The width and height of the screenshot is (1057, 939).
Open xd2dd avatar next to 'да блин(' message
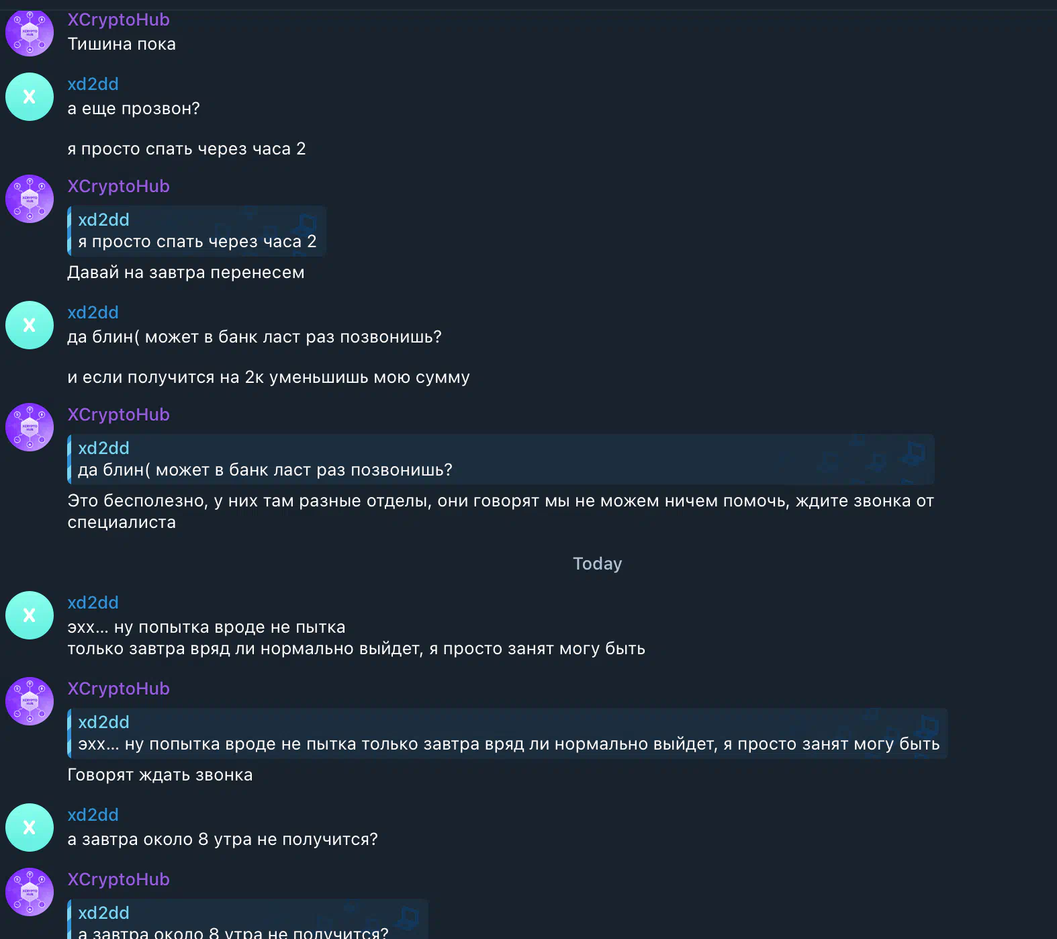coord(30,325)
